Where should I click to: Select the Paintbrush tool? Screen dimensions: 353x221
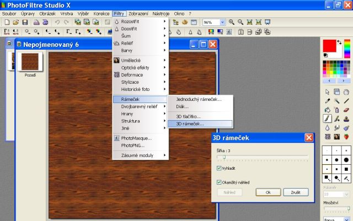(x=327, y=118)
